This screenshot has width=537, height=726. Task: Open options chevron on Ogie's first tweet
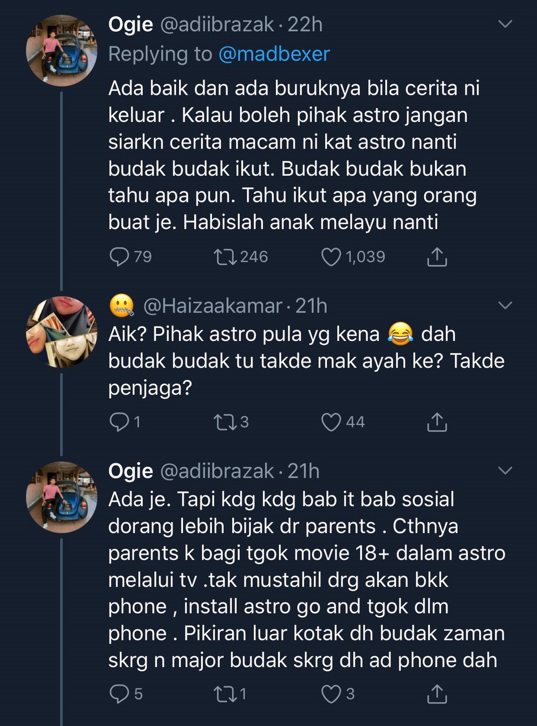(x=504, y=24)
